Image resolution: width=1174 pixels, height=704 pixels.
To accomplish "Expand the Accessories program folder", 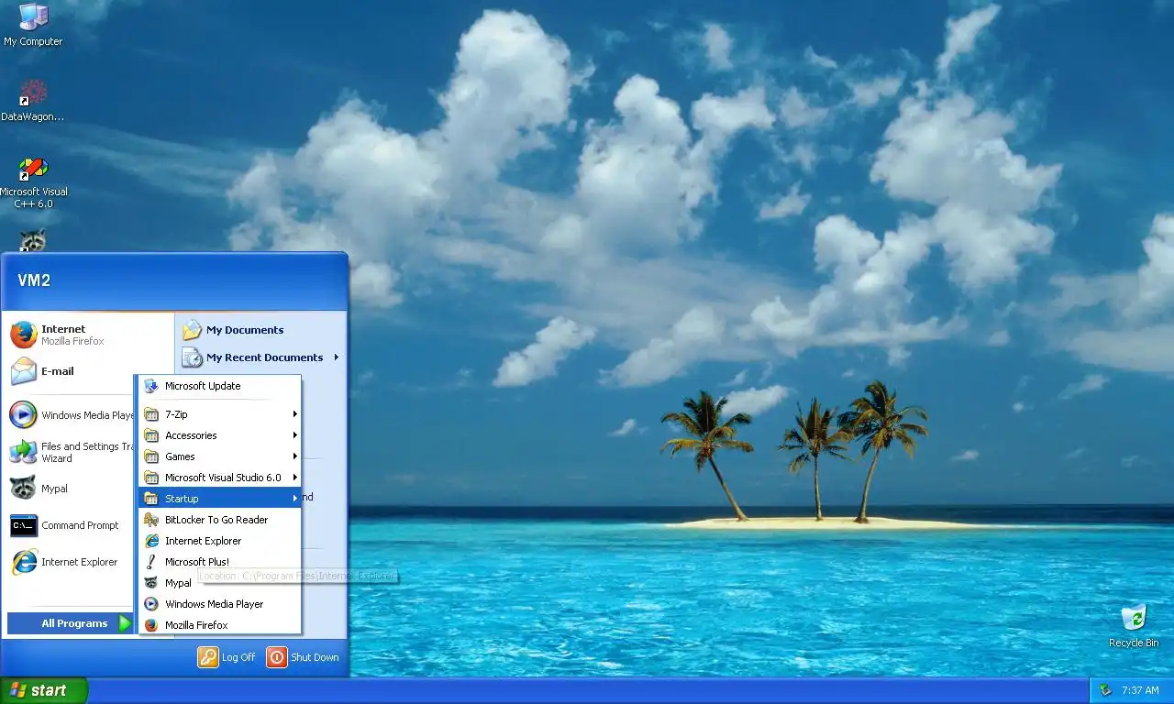I will pyautogui.click(x=219, y=435).
